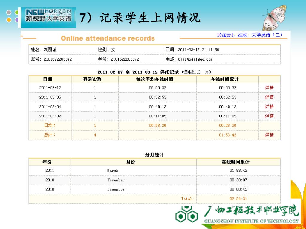The image size is (306, 229).
Task: Open details link for 2011-03-12 row
Action: coord(269,88)
